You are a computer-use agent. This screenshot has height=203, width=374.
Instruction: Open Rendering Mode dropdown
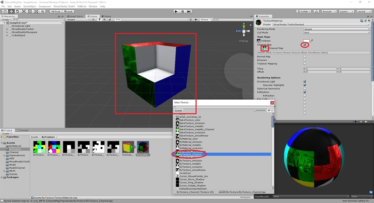337,29
